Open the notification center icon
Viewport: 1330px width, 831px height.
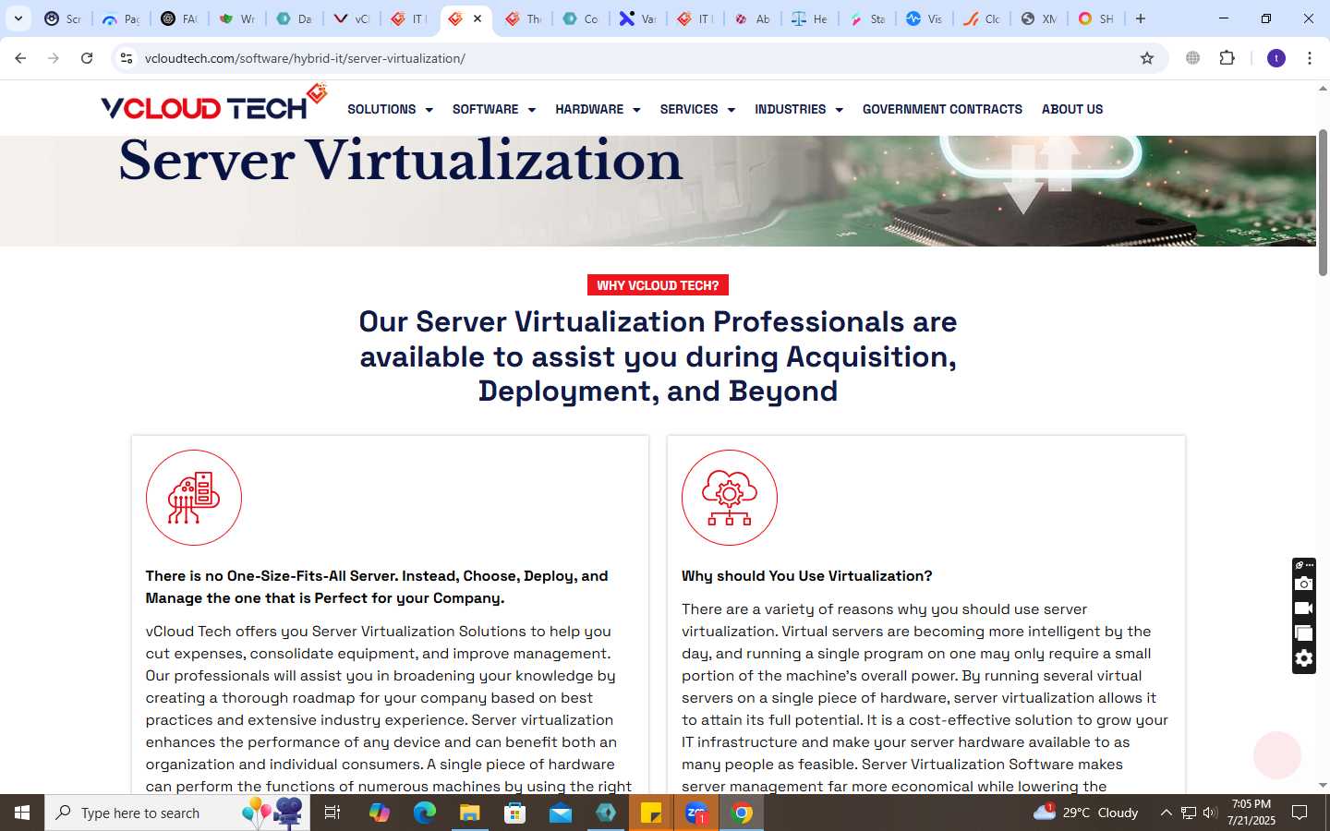pos(1300,813)
